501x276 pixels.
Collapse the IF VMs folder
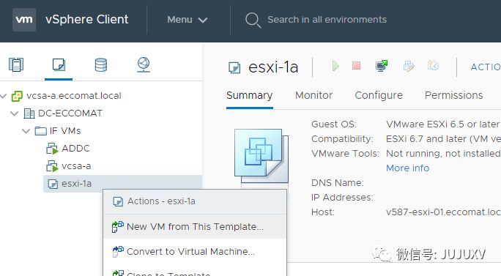tap(26, 130)
